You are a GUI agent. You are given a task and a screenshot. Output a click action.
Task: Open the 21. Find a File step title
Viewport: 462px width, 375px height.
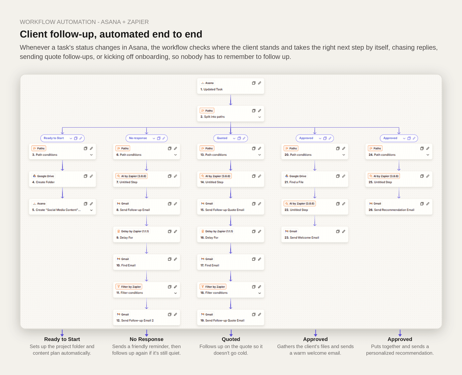click(294, 182)
